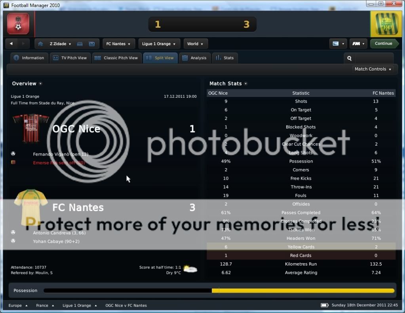Expand the World dropdown menu
Image resolution: width=405 pixels, height=313 pixels.
pyautogui.click(x=196, y=44)
